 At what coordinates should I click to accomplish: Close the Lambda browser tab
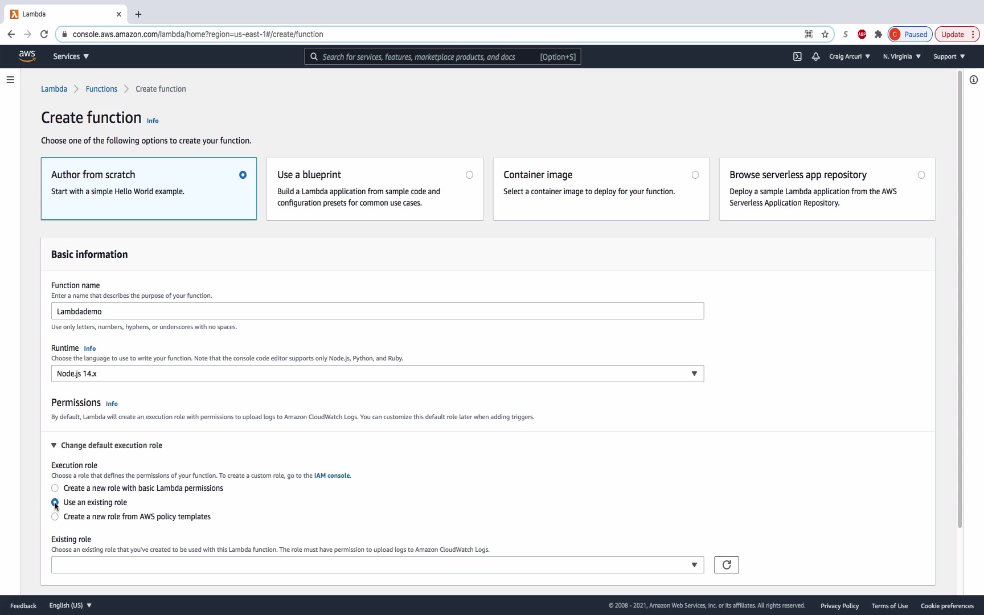118,14
